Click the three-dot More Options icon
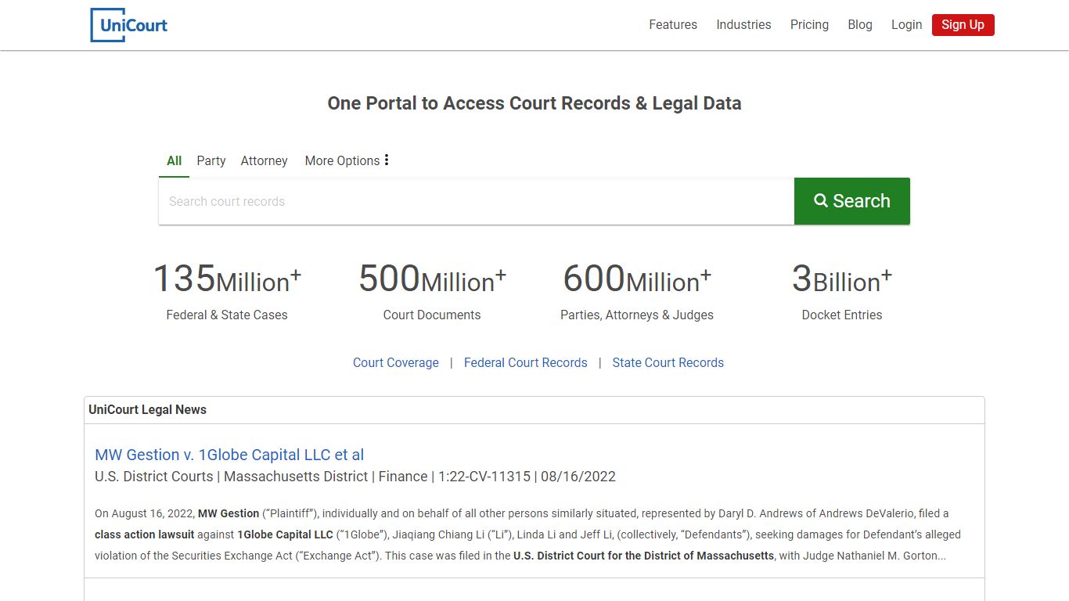The image size is (1069, 601). pyautogui.click(x=387, y=160)
